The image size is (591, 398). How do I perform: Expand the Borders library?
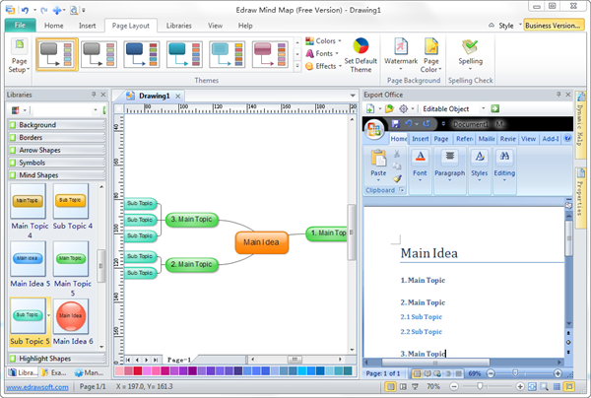click(x=56, y=138)
